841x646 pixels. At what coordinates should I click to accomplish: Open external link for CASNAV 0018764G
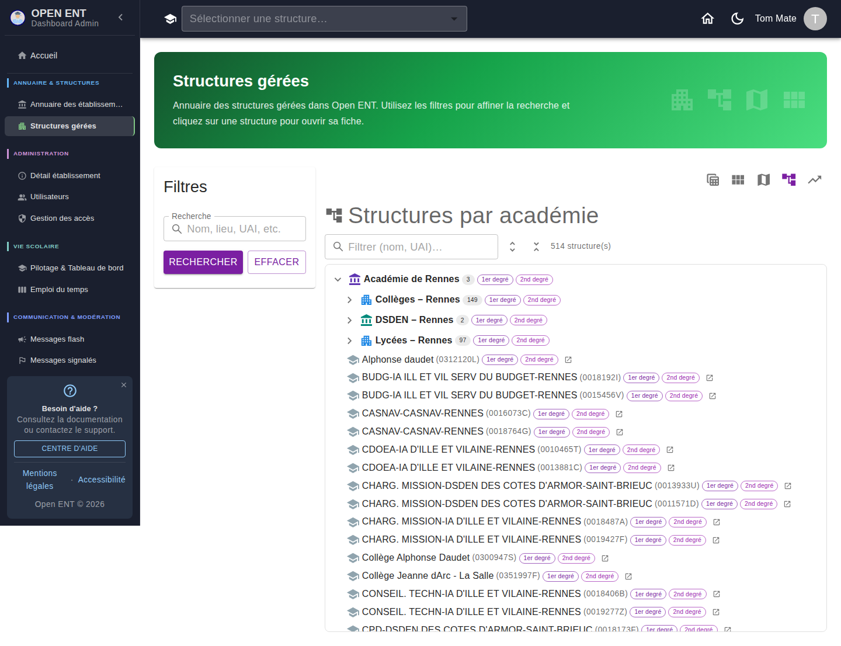(x=620, y=433)
